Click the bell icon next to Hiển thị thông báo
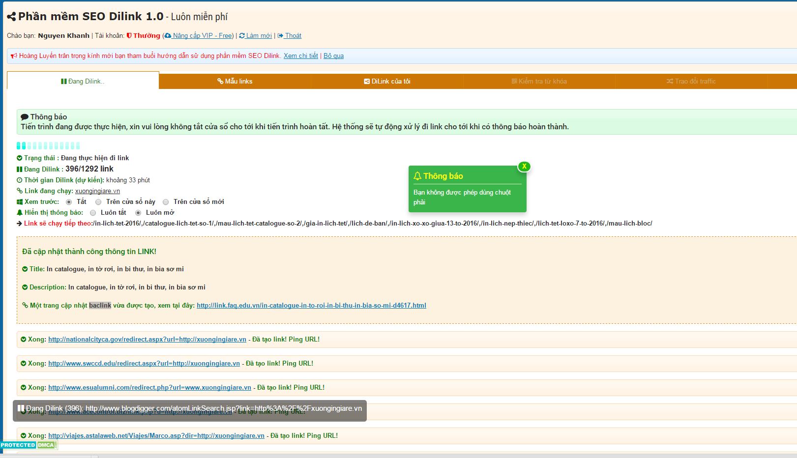Image resolution: width=797 pixels, height=458 pixels. (20, 213)
